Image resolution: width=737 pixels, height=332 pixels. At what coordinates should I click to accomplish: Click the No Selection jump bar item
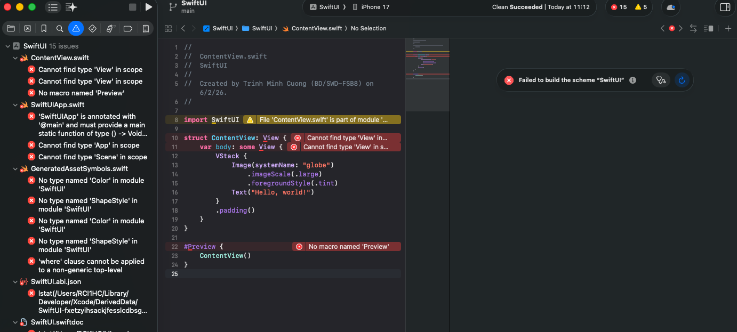[368, 28]
